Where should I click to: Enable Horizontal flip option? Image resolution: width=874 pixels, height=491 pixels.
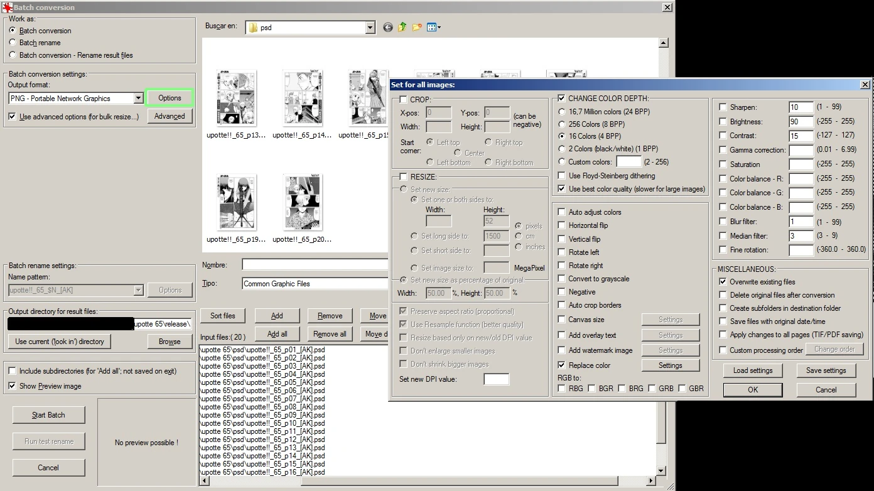coord(562,225)
